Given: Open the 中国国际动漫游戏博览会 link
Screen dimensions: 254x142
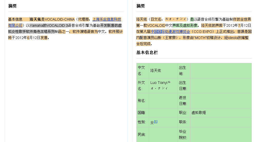Looking at the screenshot, I should pyautogui.click(x=170, y=32).
